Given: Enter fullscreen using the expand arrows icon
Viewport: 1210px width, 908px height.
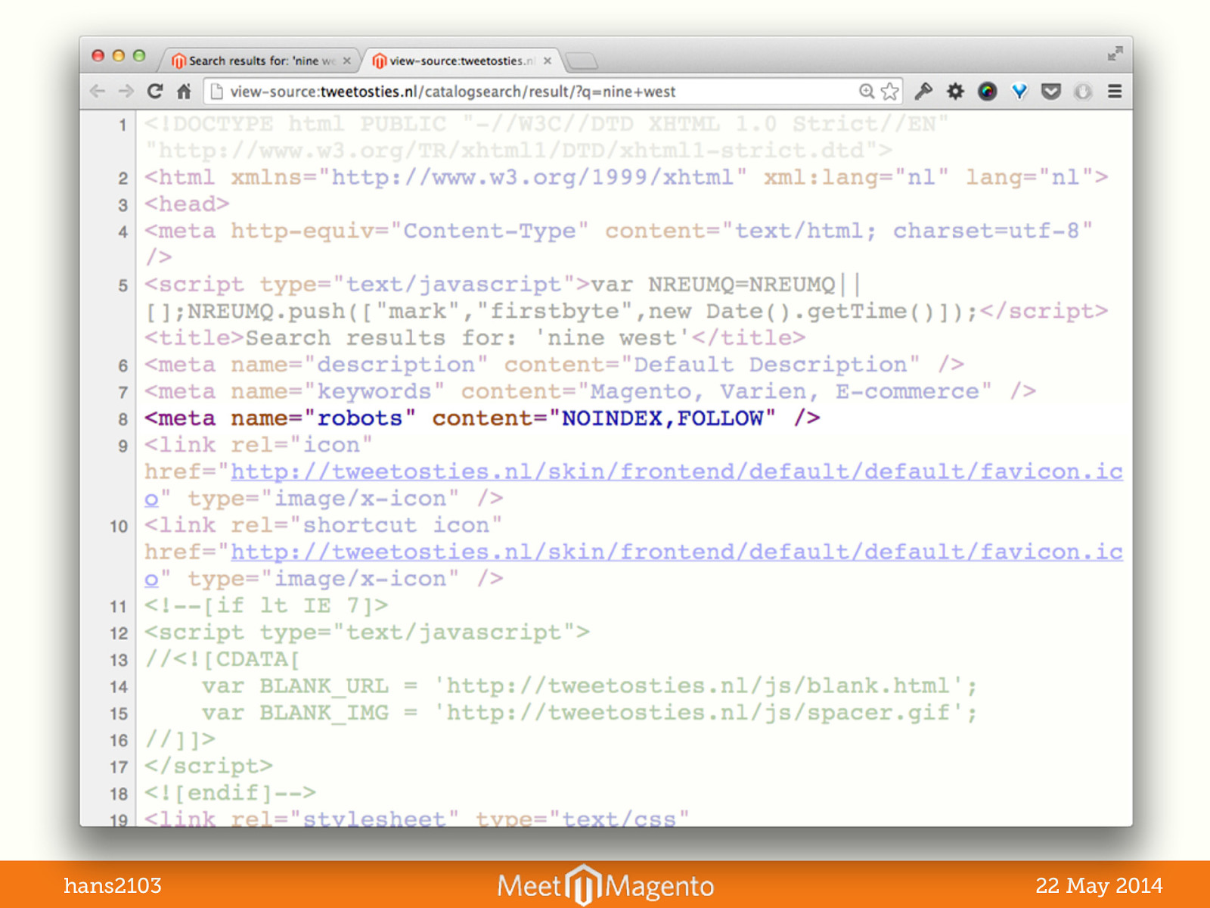Looking at the screenshot, I should (x=1115, y=54).
